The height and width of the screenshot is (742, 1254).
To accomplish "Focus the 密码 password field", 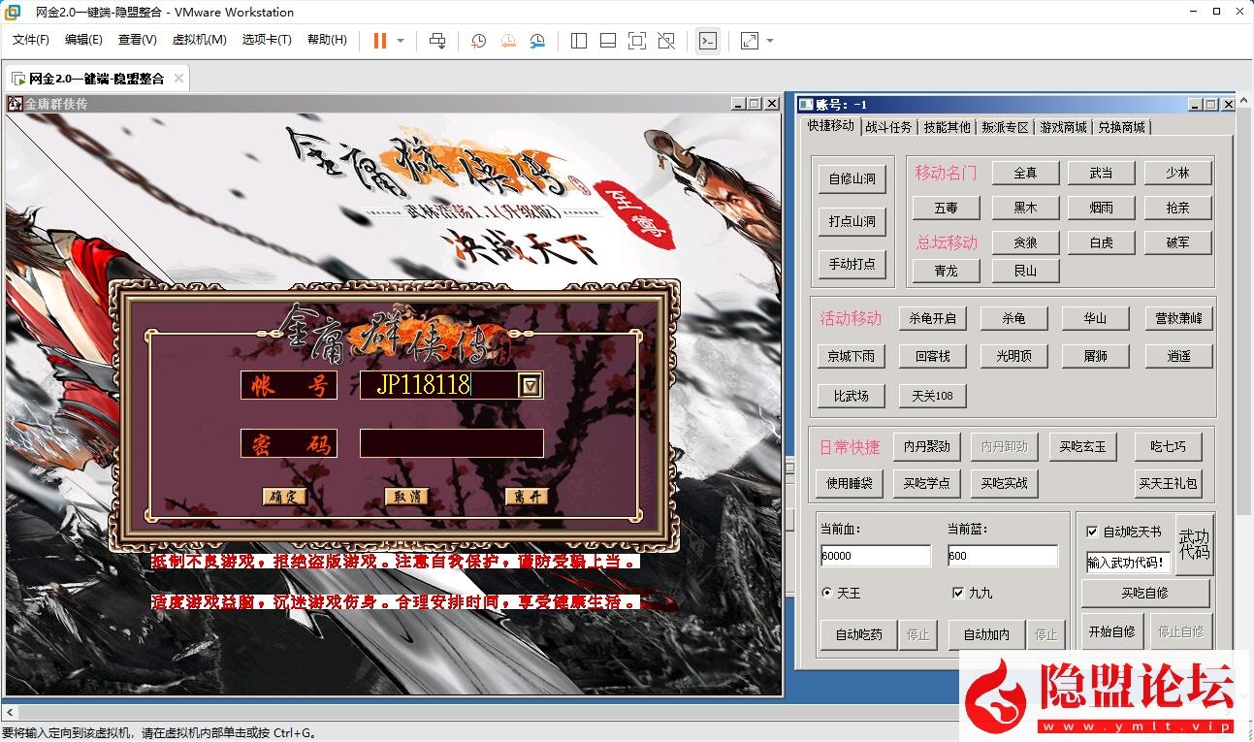I will click(451, 443).
